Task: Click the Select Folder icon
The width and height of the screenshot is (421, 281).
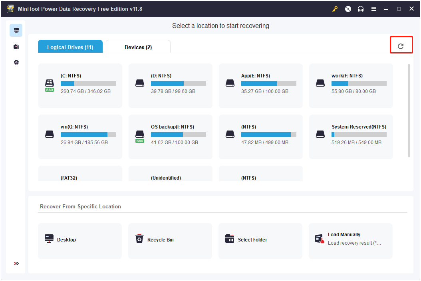Action: pyautogui.click(x=230, y=239)
